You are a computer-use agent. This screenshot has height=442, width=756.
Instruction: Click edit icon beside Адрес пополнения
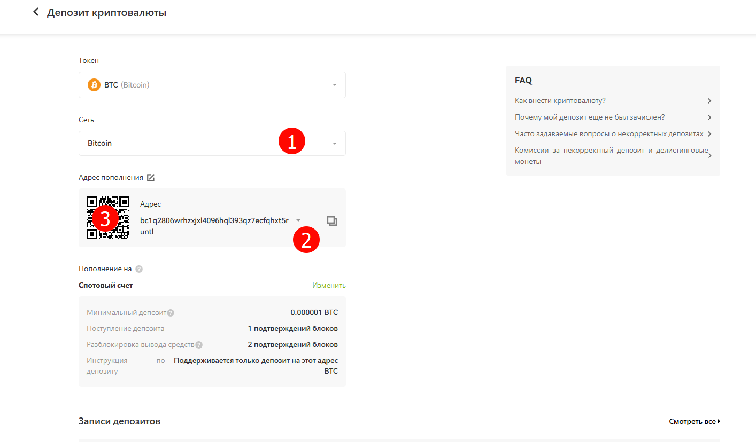151,178
